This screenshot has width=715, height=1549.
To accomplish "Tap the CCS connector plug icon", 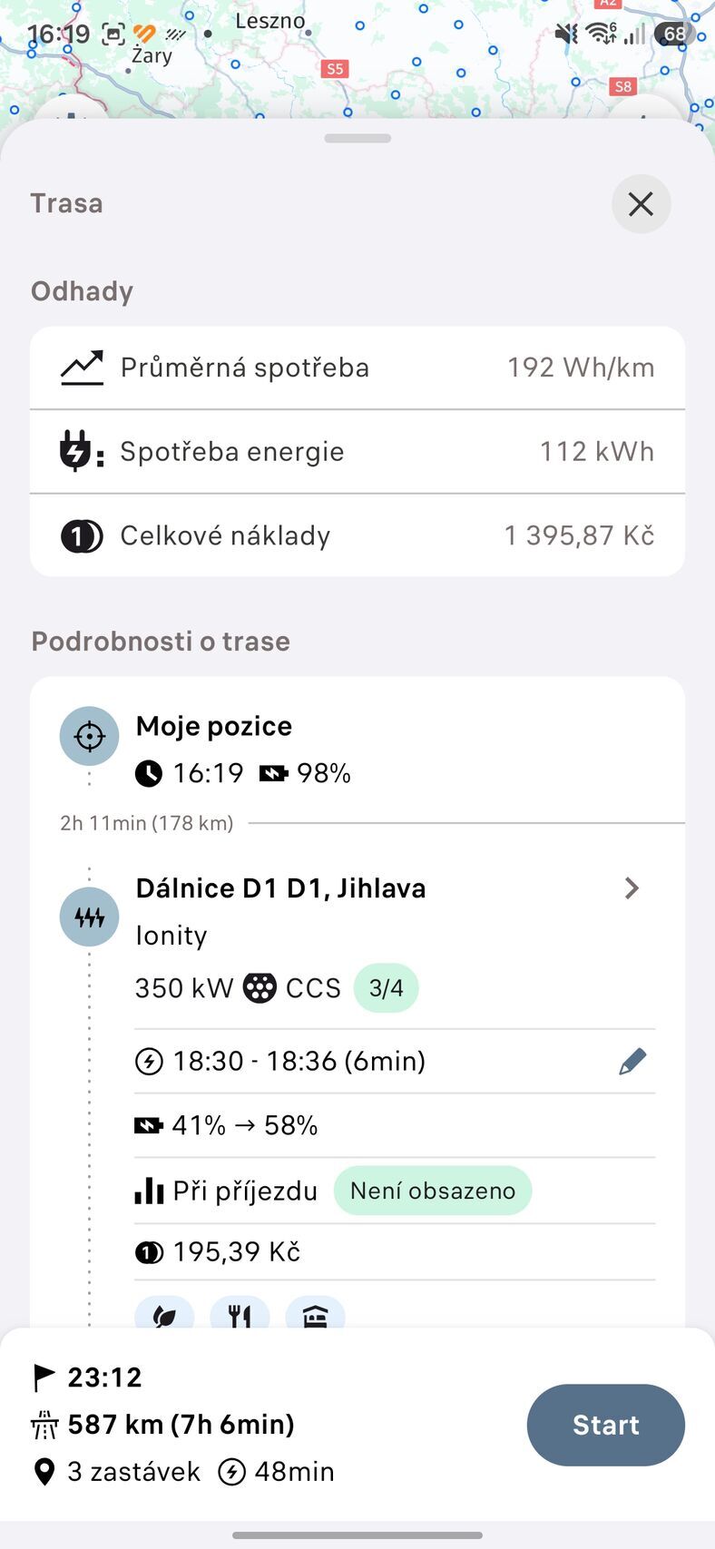I will (260, 987).
